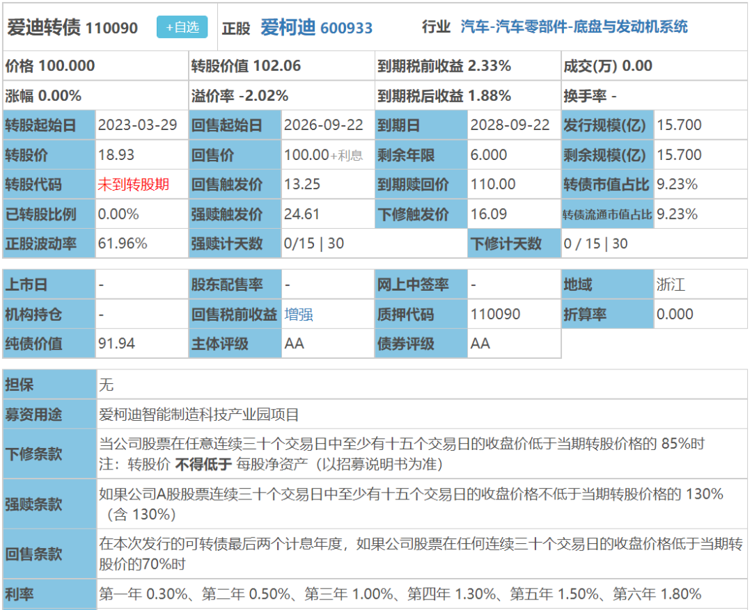
Task: Open the 汽车-汽车零部件-底盘与发动机系统 industry link
Action: [574, 27]
